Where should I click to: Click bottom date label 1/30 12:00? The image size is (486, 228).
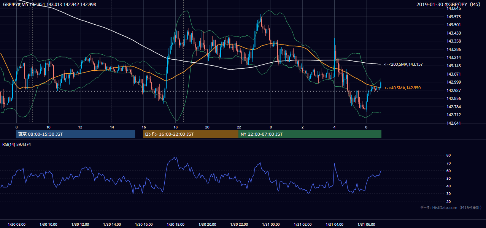click(x=80, y=225)
